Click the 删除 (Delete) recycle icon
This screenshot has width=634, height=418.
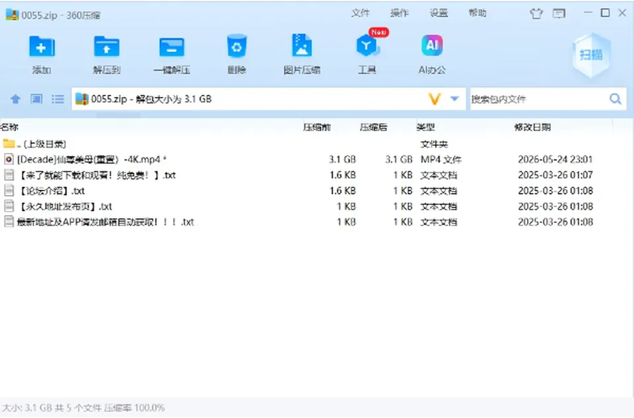pos(236,46)
